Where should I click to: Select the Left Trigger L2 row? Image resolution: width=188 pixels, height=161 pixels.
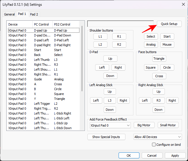click(44, 104)
